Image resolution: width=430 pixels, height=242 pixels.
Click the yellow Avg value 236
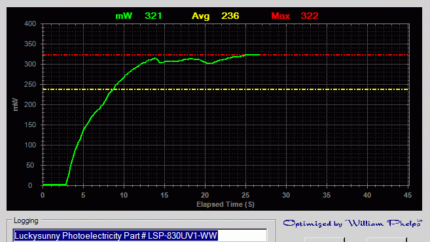230,16
